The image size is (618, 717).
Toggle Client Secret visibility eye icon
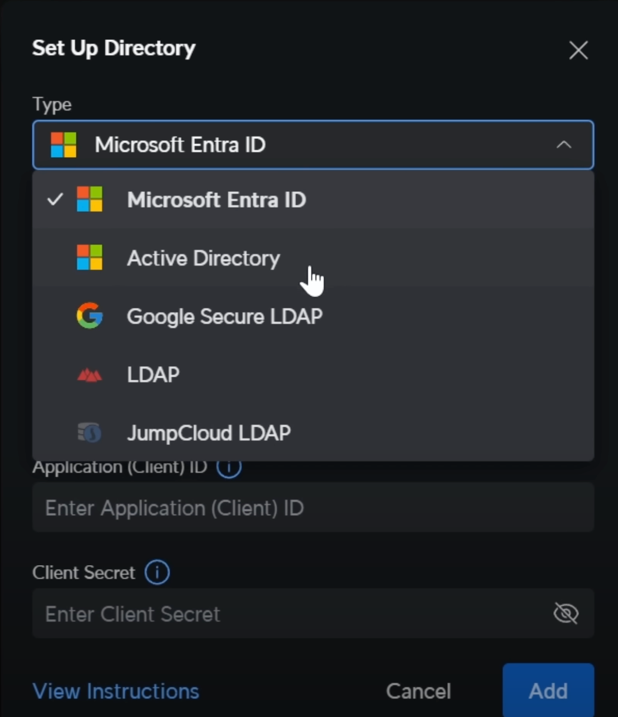pos(566,613)
